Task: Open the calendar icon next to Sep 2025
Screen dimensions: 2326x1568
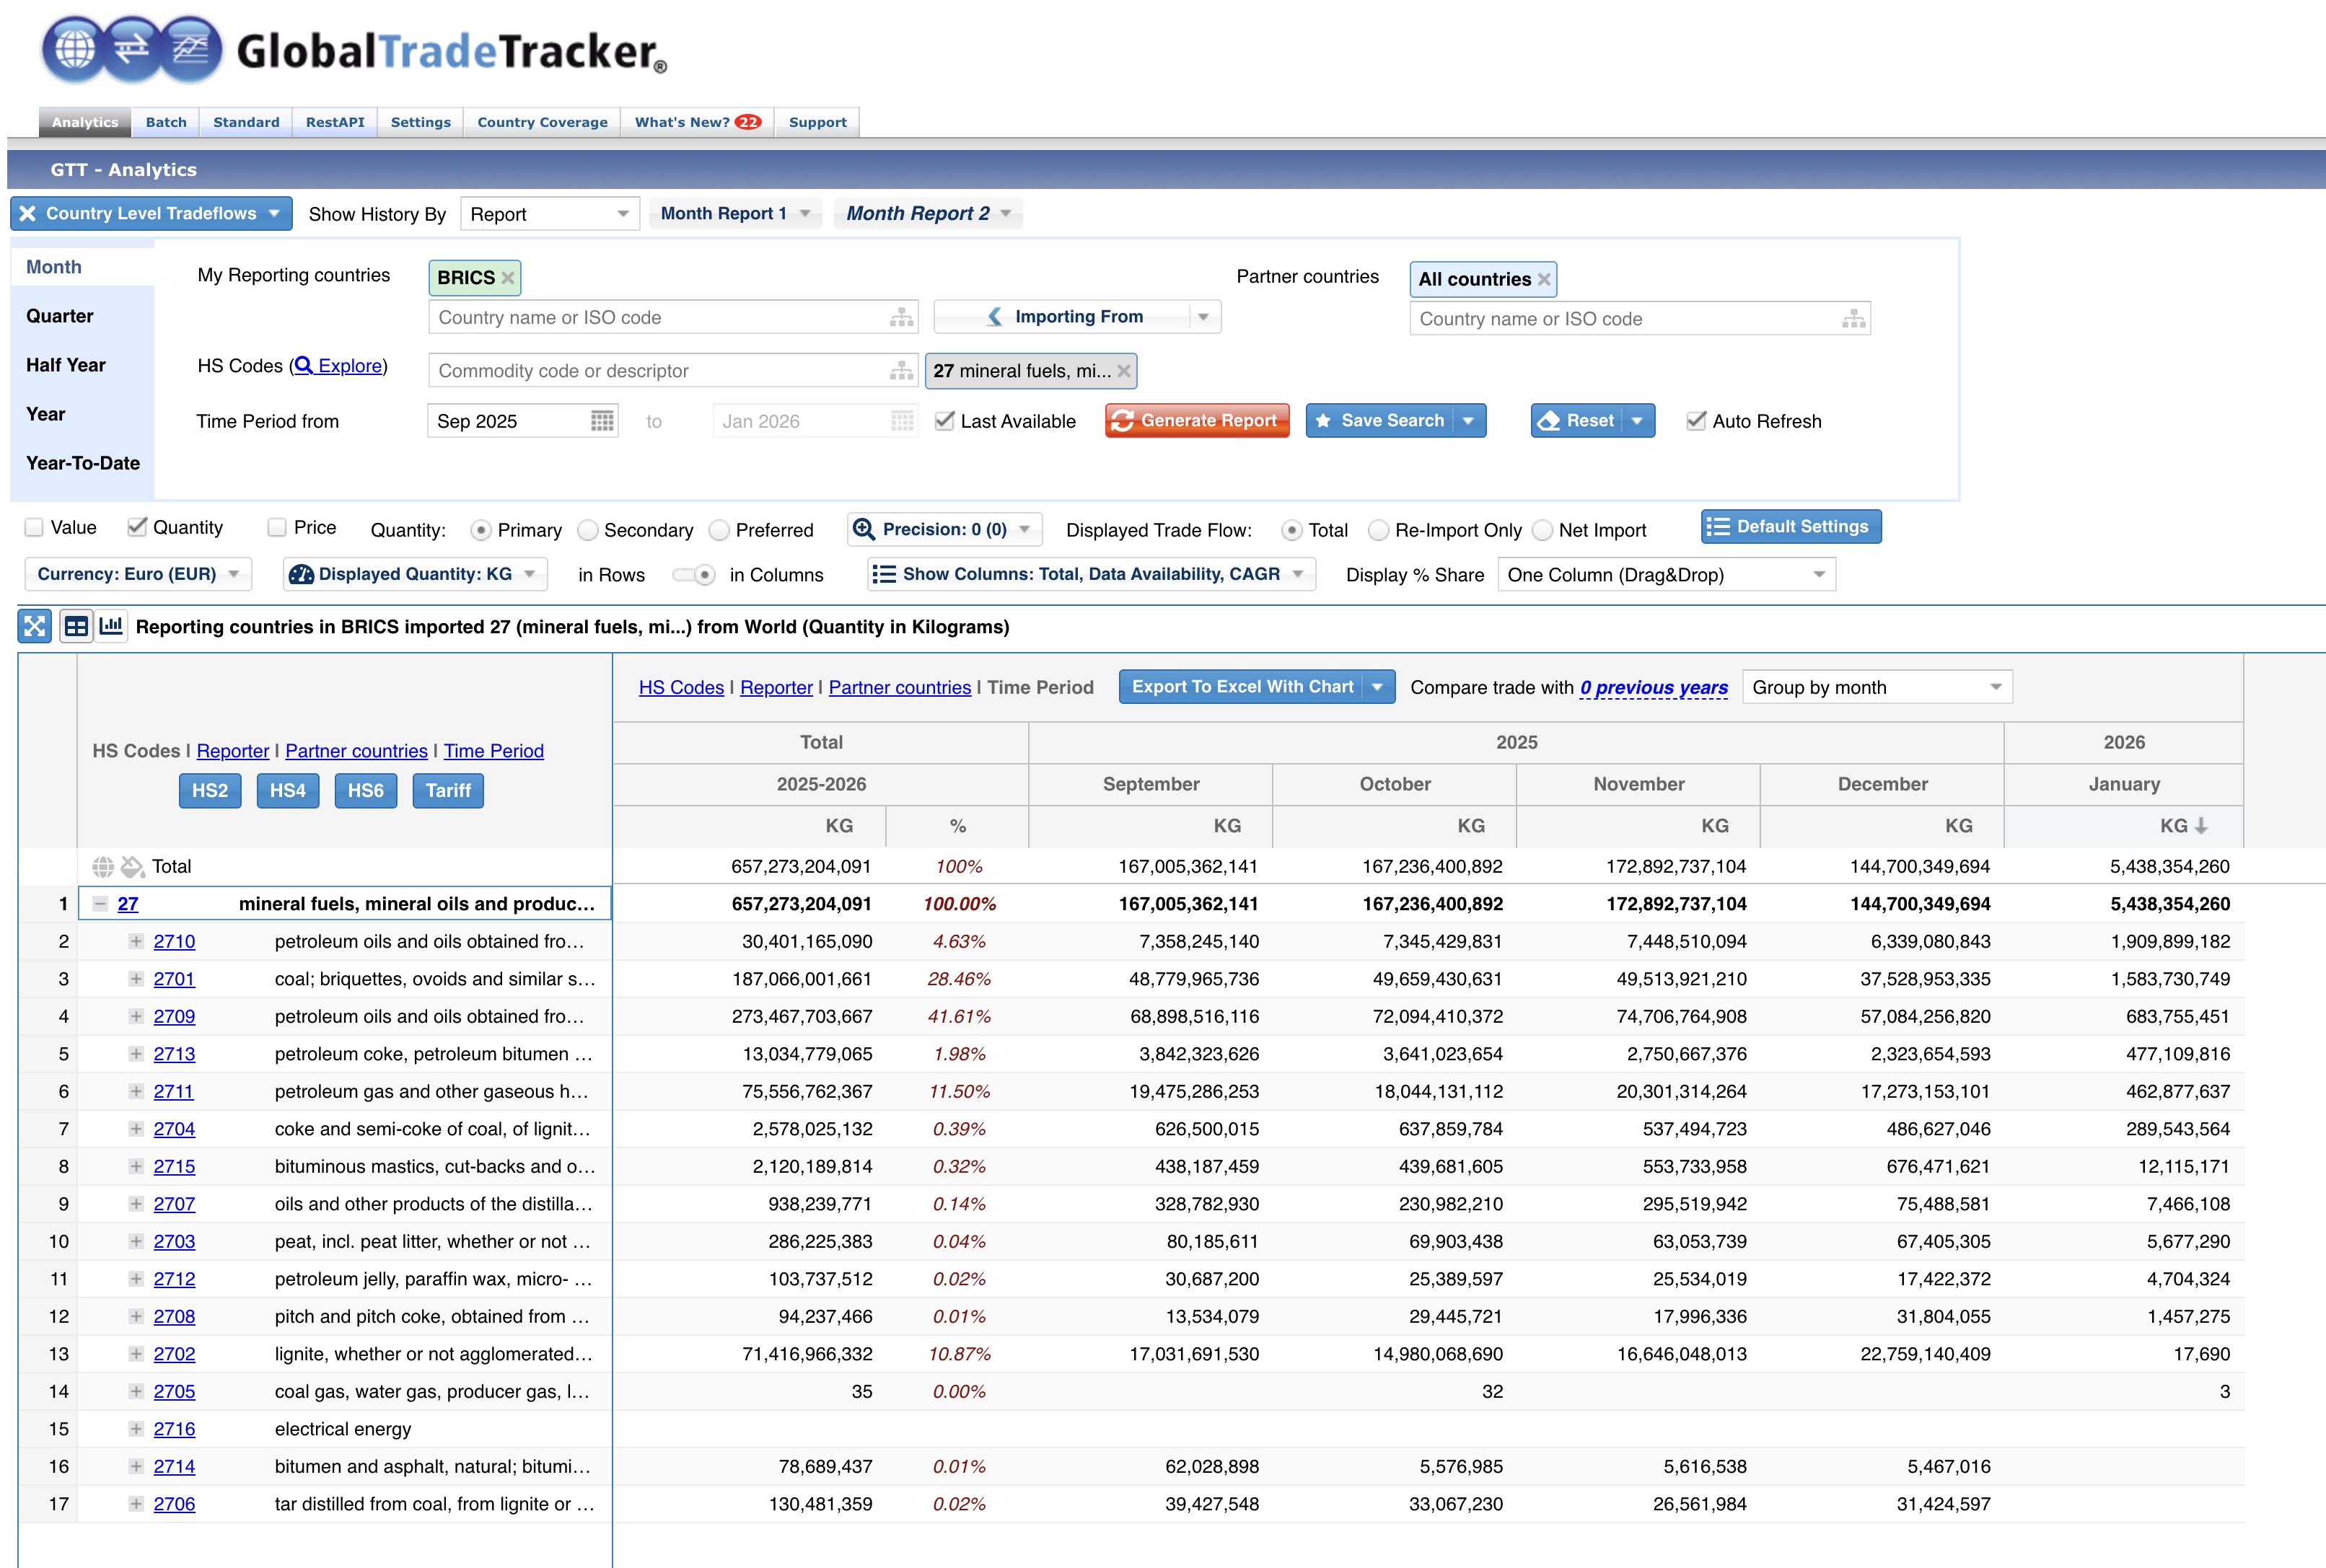Action: [x=603, y=421]
